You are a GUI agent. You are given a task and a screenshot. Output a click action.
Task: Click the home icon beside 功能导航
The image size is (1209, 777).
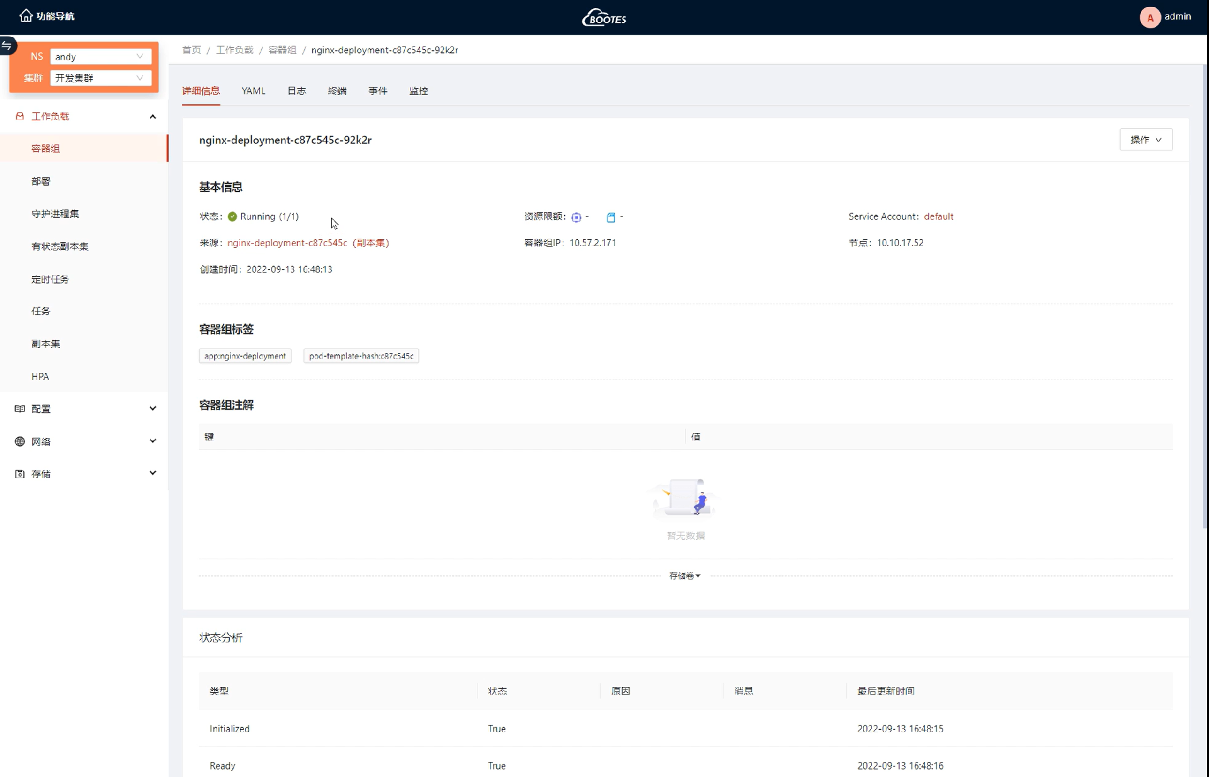coord(26,16)
